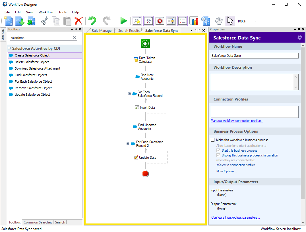
Task: Toggle the checklist pane toolbar button
Action: (183, 21)
